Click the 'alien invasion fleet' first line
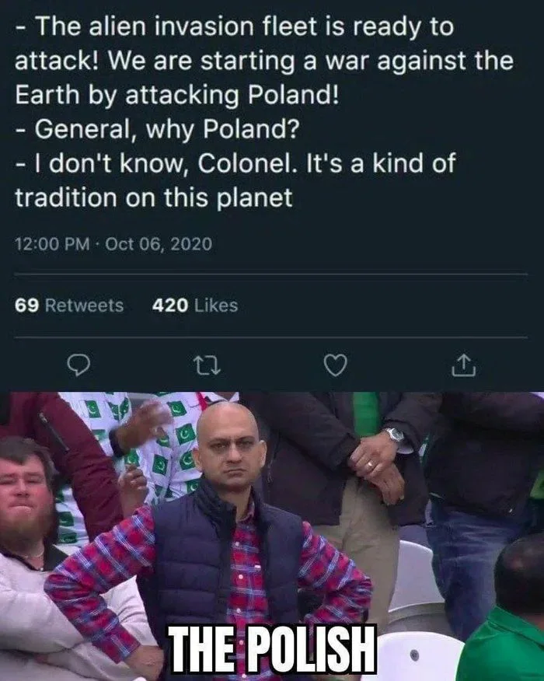This screenshot has width=544, height=681. [235, 27]
